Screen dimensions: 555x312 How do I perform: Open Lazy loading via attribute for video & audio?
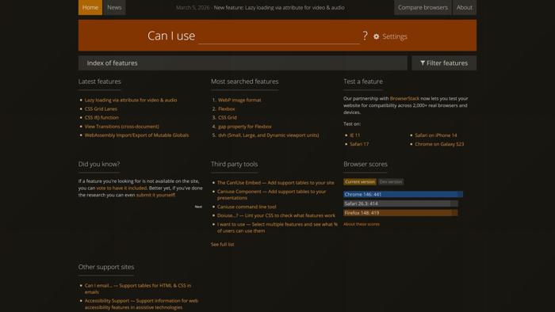(x=131, y=100)
